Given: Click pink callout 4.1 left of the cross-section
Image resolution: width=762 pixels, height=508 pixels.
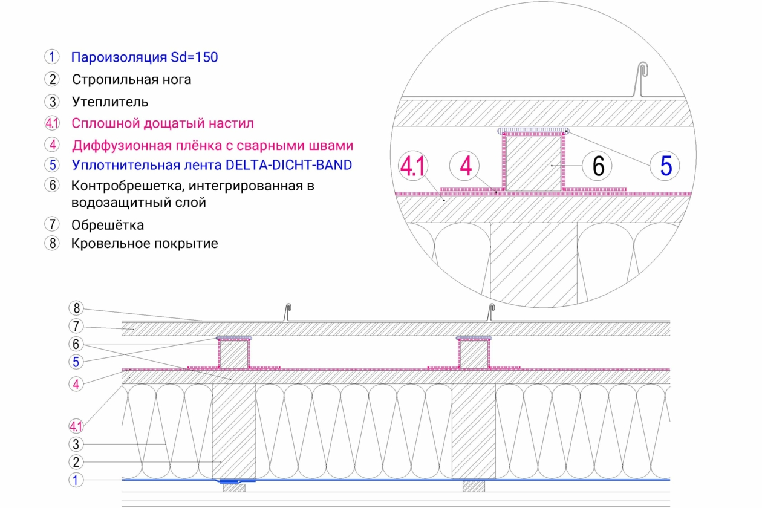Looking at the screenshot, I should (x=77, y=425).
